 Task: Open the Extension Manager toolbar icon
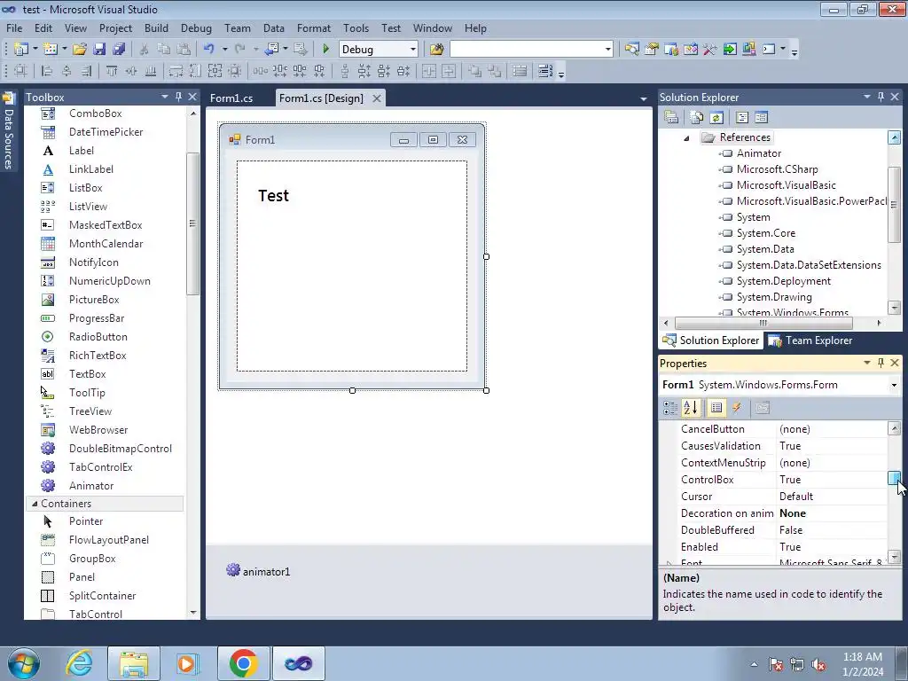pyautogui.click(x=748, y=50)
